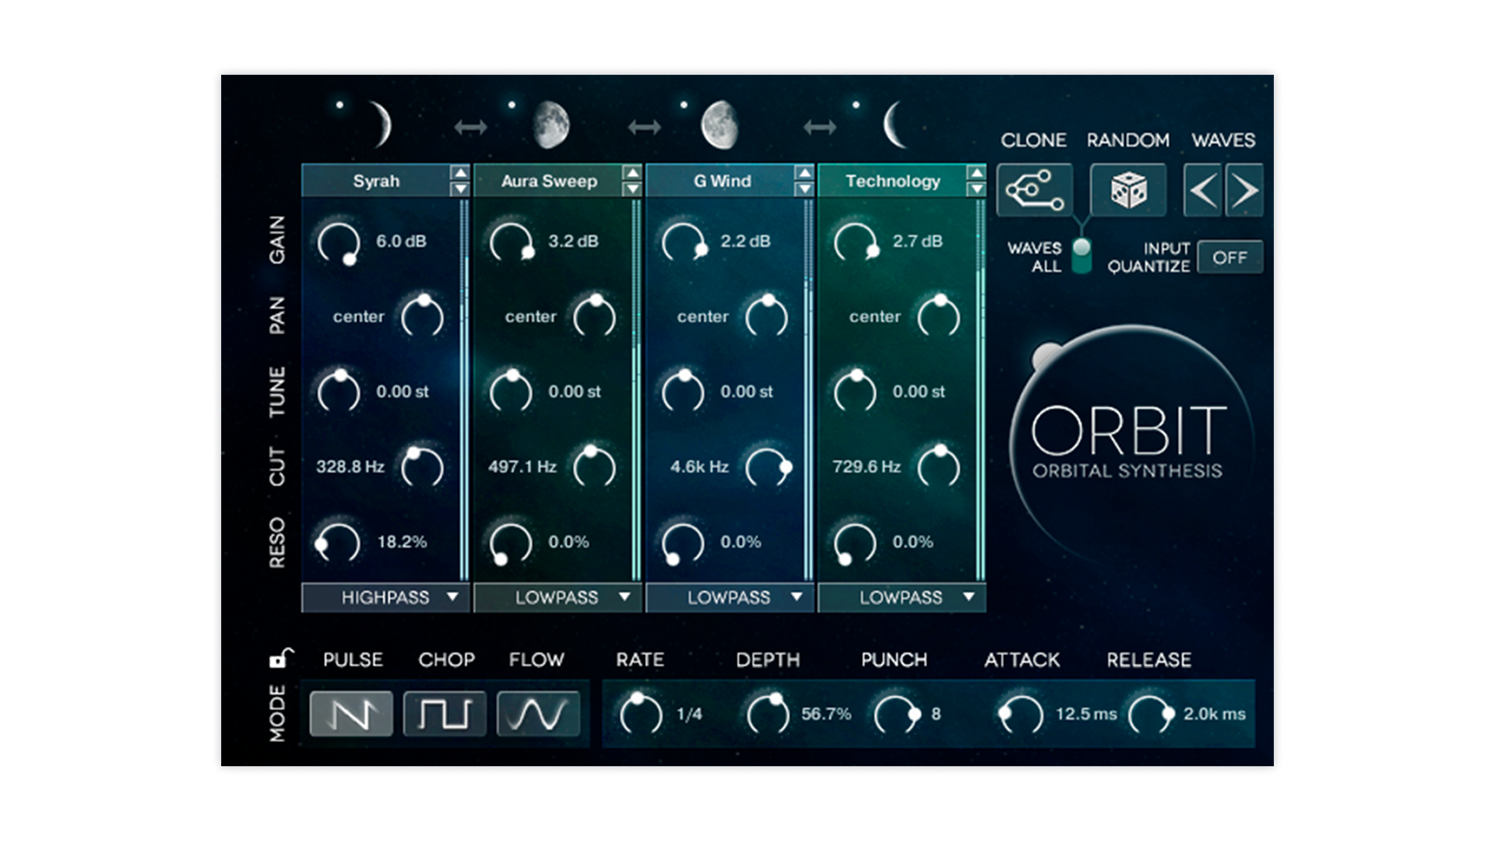Select Flow sine wave mode icon
1495x841 pixels.
pyautogui.click(x=538, y=713)
